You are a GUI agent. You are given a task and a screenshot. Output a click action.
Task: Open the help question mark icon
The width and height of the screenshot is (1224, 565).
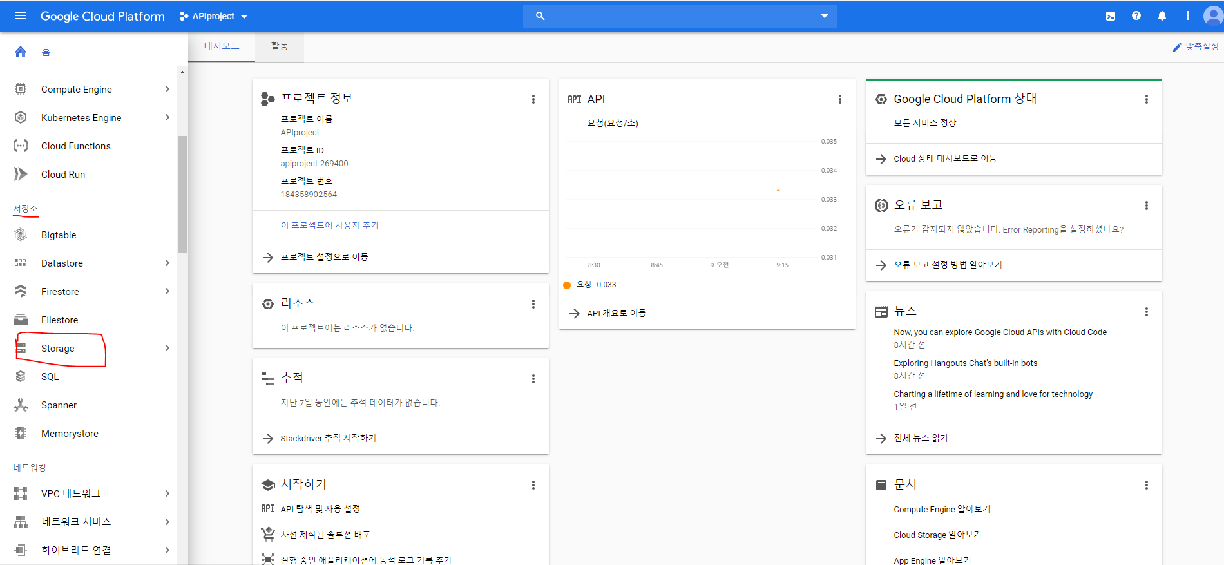pyautogui.click(x=1136, y=16)
